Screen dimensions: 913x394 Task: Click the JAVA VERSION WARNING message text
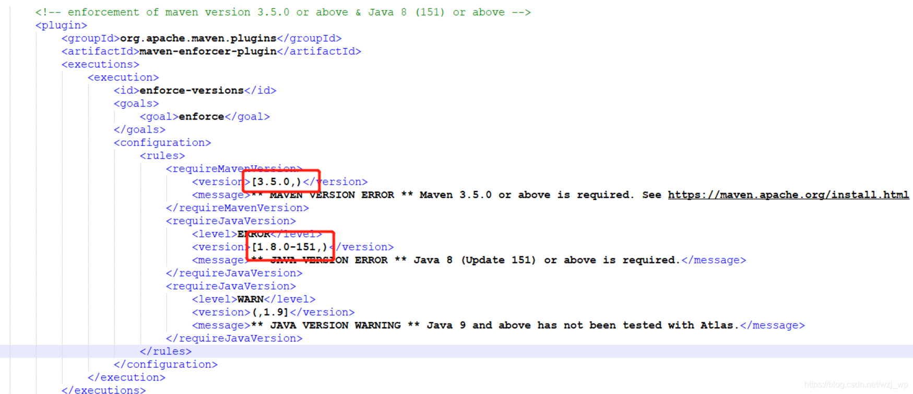(495, 325)
